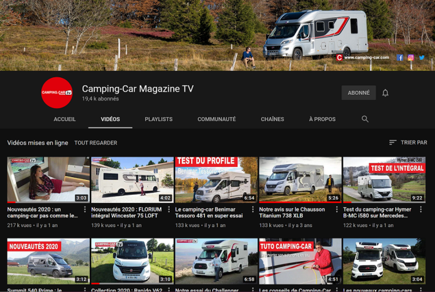Open the Facebook icon in the banner
435x292 pixels.
[x=400, y=57]
